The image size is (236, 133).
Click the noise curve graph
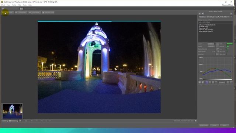pos(215,68)
